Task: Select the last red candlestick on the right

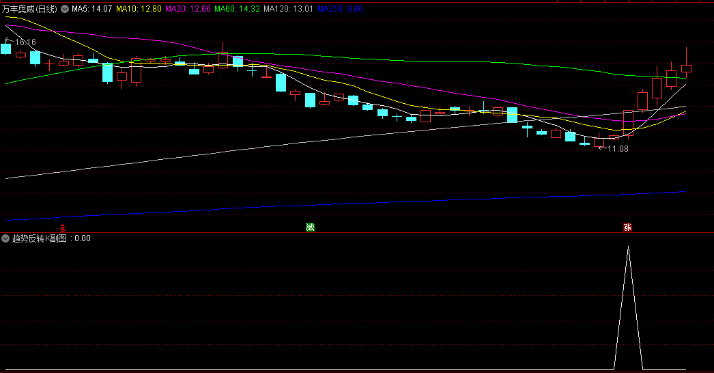Action: [x=686, y=64]
